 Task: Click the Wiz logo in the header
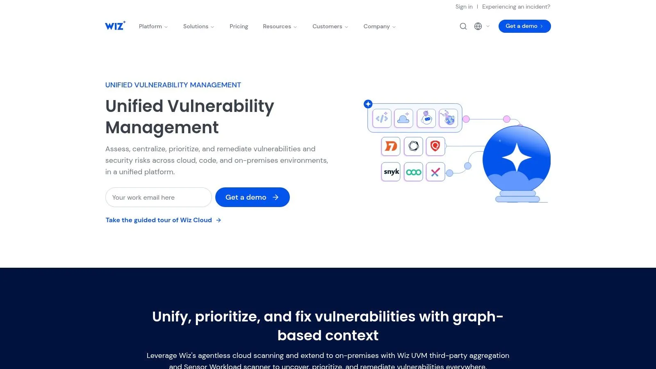(x=115, y=26)
